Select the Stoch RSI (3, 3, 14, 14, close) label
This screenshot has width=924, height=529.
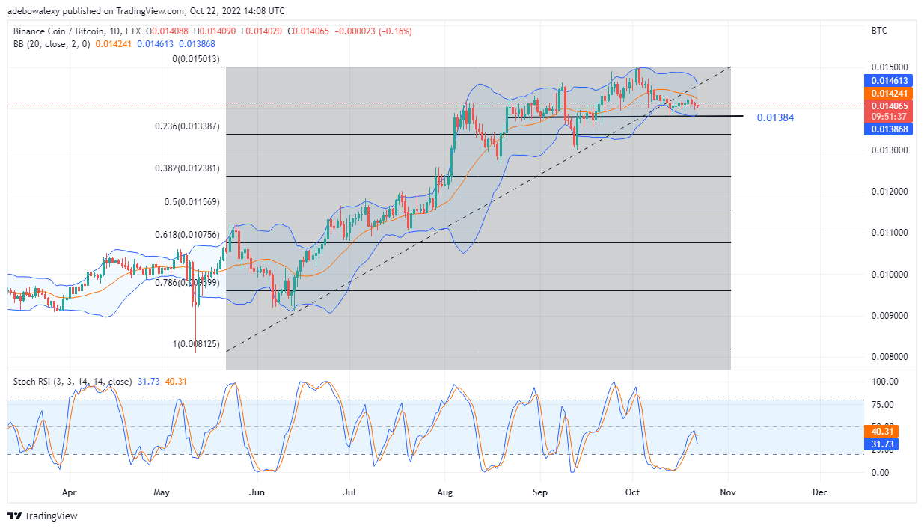(73, 382)
